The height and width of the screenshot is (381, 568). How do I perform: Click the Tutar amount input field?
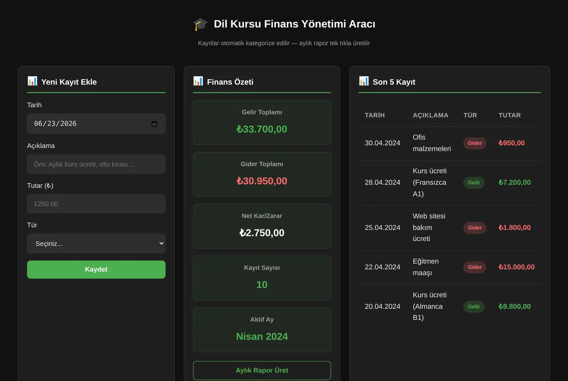(96, 204)
